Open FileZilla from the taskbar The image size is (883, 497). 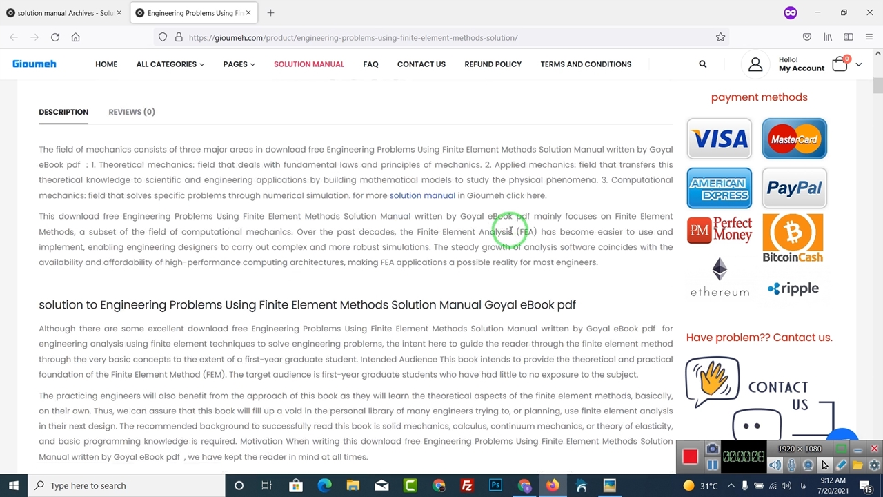pyautogui.click(x=467, y=485)
